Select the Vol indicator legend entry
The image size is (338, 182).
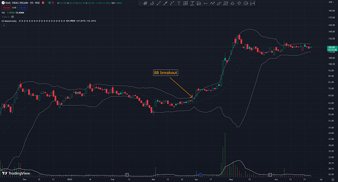(x=3, y=13)
